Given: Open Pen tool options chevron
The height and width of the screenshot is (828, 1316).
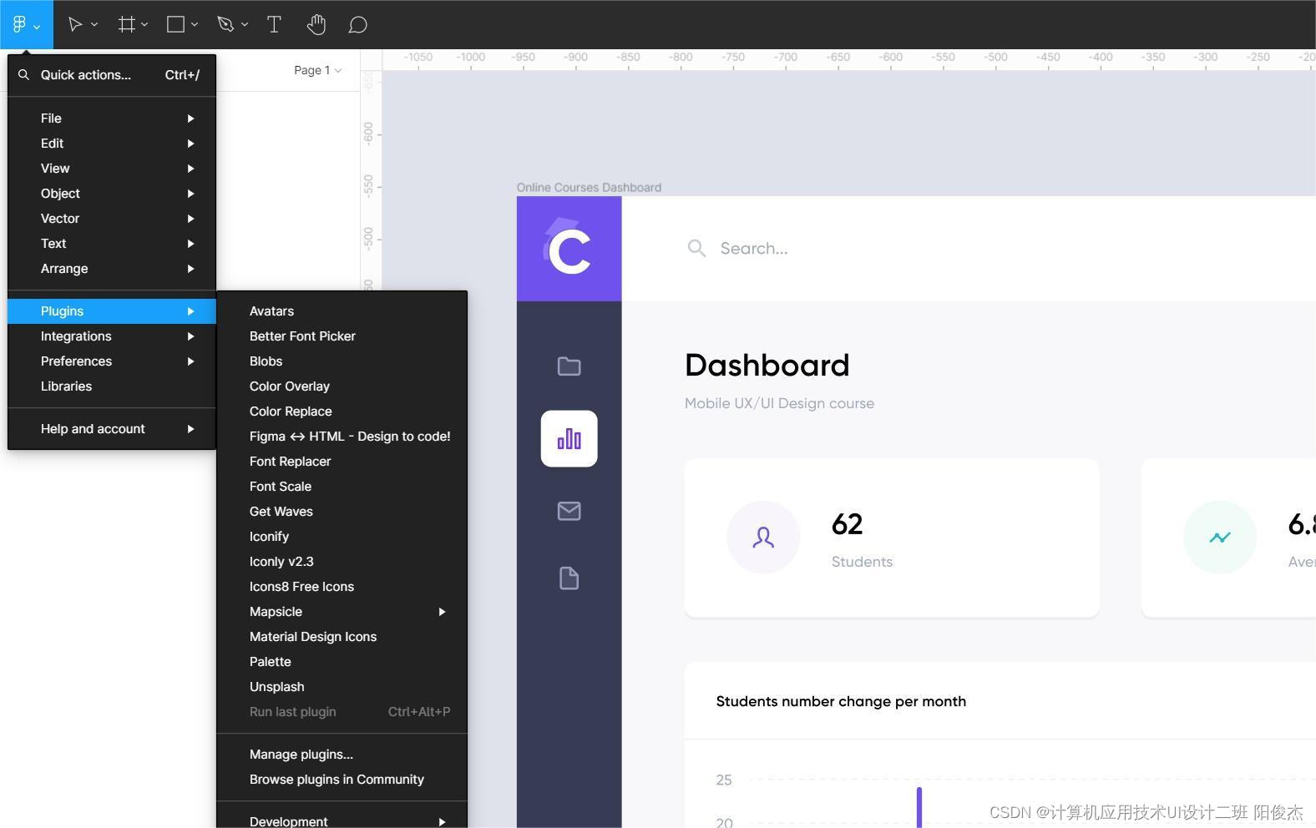Looking at the screenshot, I should tap(245, 25).
